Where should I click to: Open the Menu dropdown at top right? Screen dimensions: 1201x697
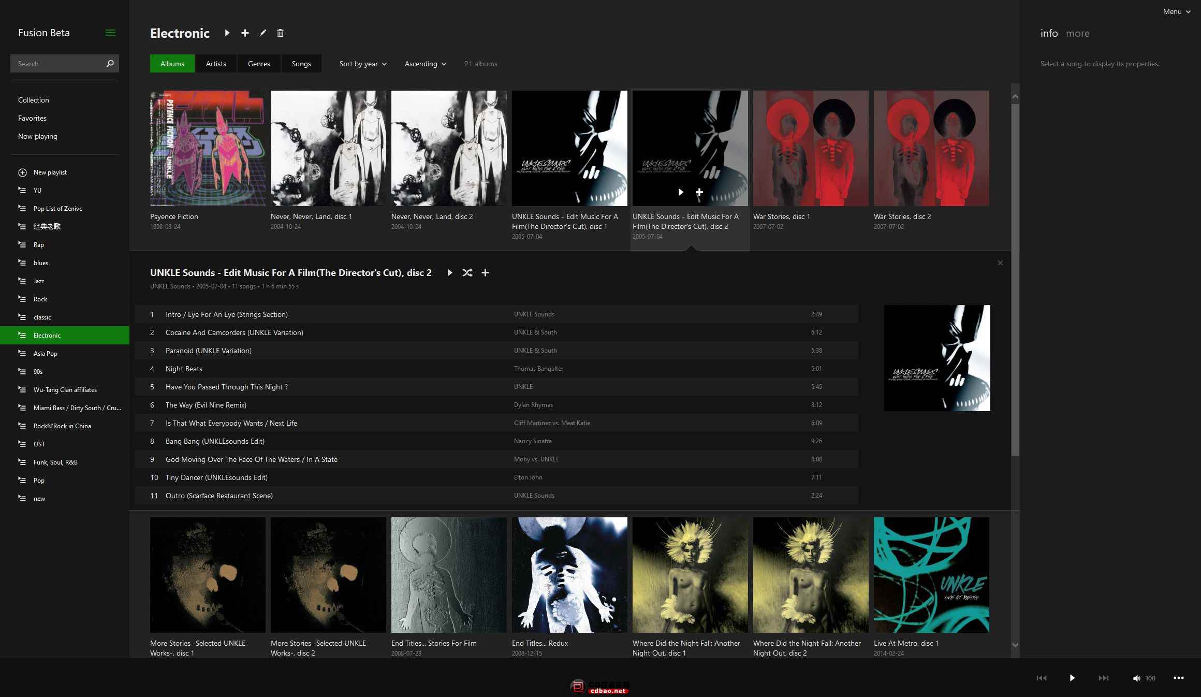[1177, 11]
